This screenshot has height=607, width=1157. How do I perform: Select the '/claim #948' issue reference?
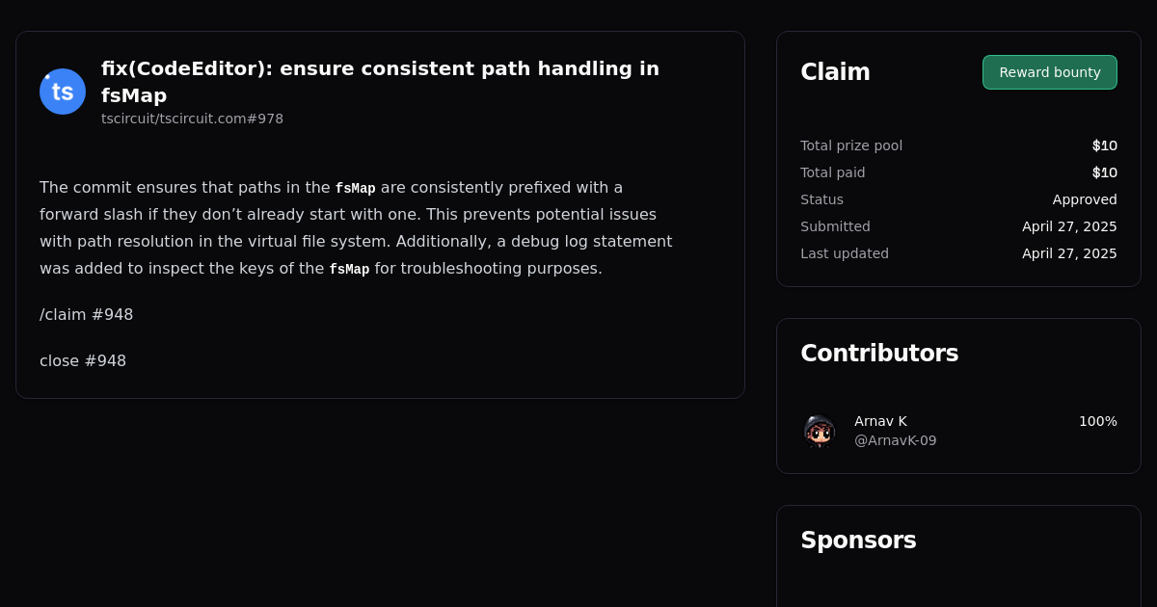(86, 314)
